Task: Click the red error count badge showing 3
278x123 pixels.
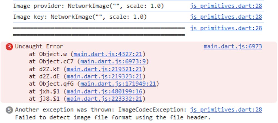Action: (9, 47)
